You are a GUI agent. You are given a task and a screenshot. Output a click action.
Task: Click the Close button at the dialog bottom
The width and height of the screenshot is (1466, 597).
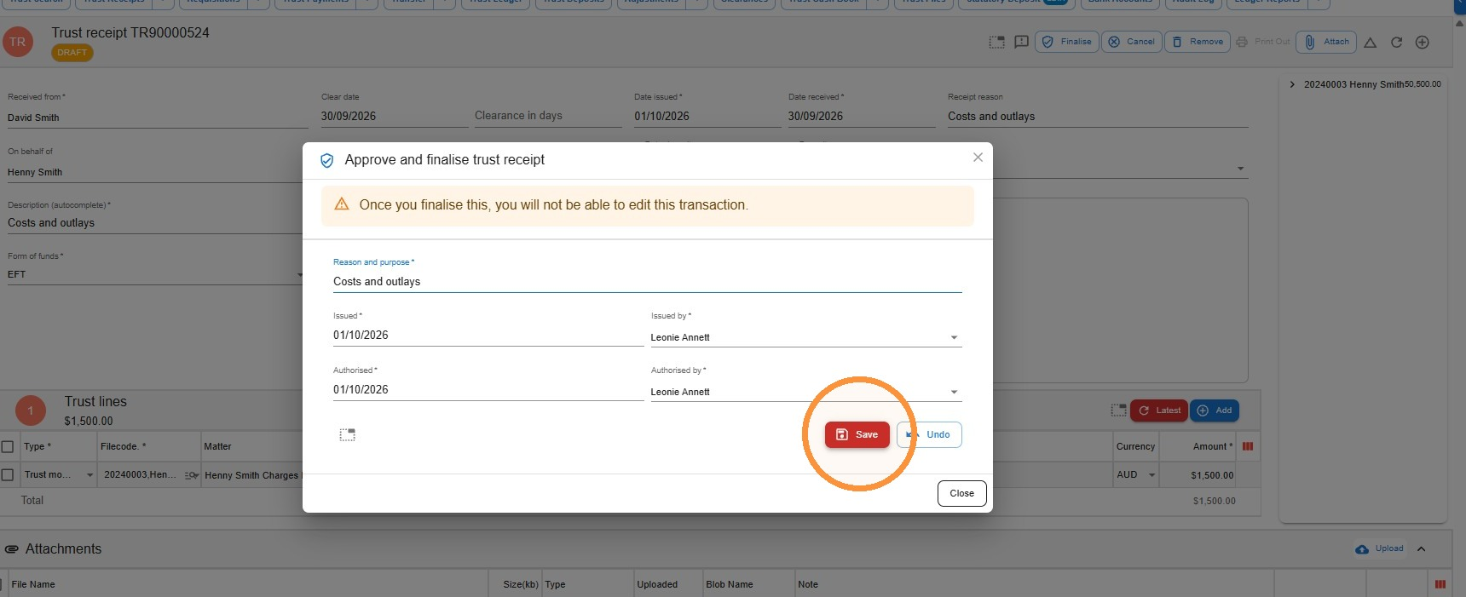[962, 493]
